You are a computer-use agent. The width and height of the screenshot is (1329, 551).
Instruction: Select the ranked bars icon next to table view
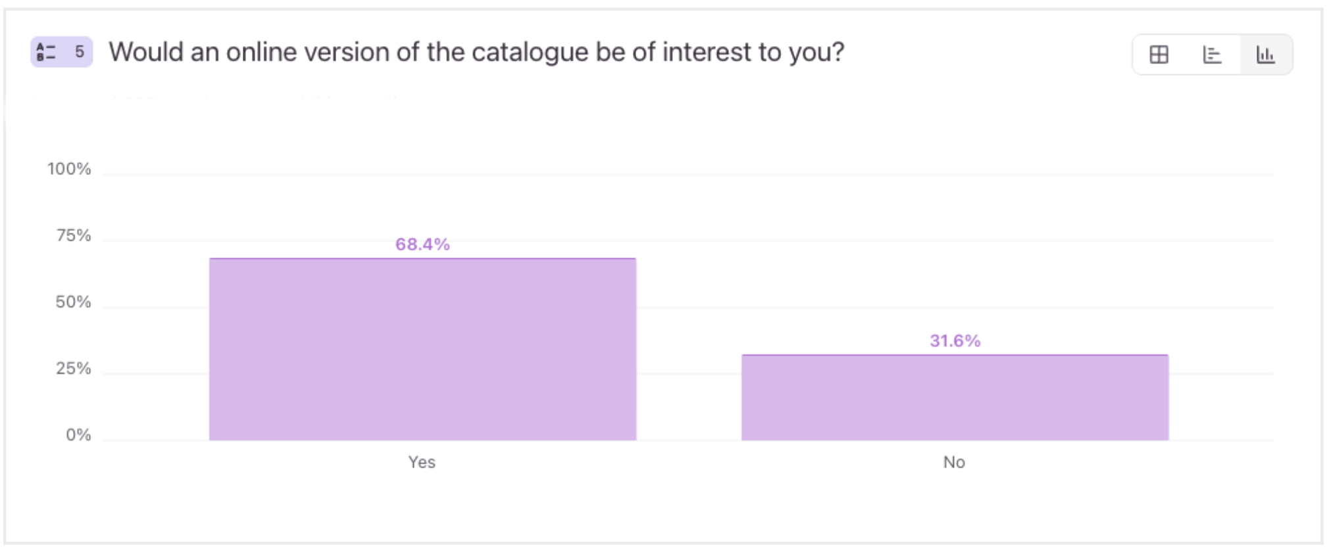pos(1213,55)
